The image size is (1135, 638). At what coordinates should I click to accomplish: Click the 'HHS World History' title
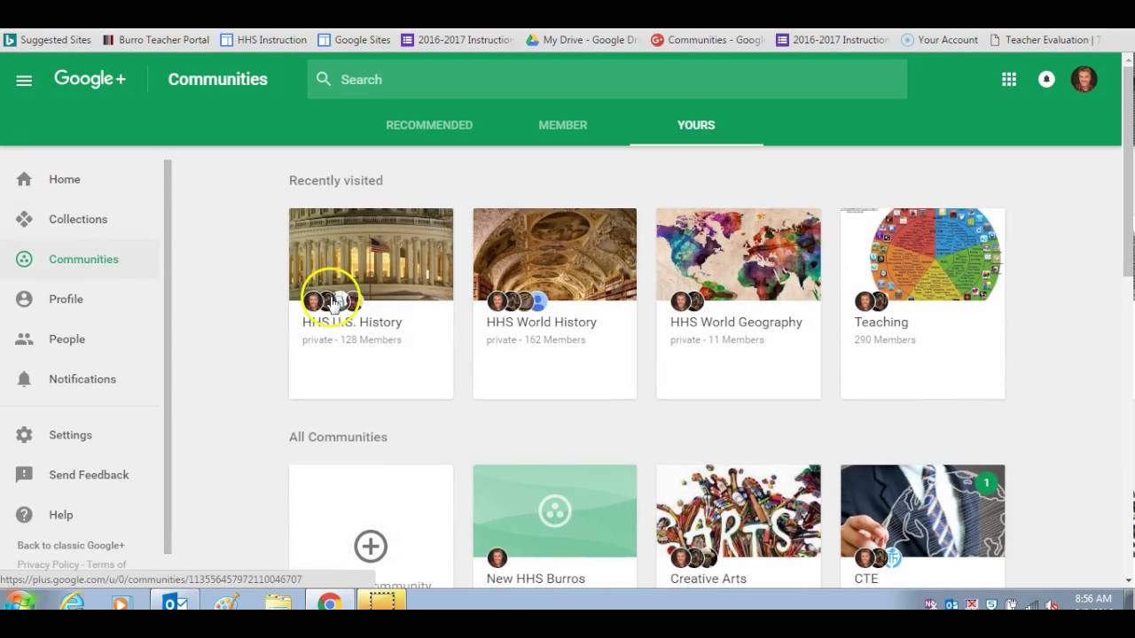pos(541,322)
